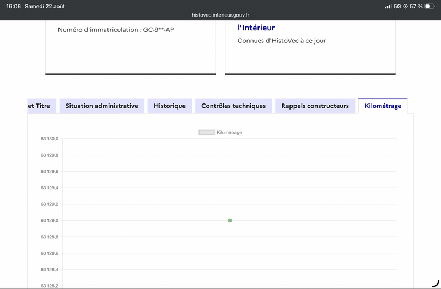Open the partially visible 'et Titre' tab
The height and width of the screenshot is (289, 441).
click(42, 106)
